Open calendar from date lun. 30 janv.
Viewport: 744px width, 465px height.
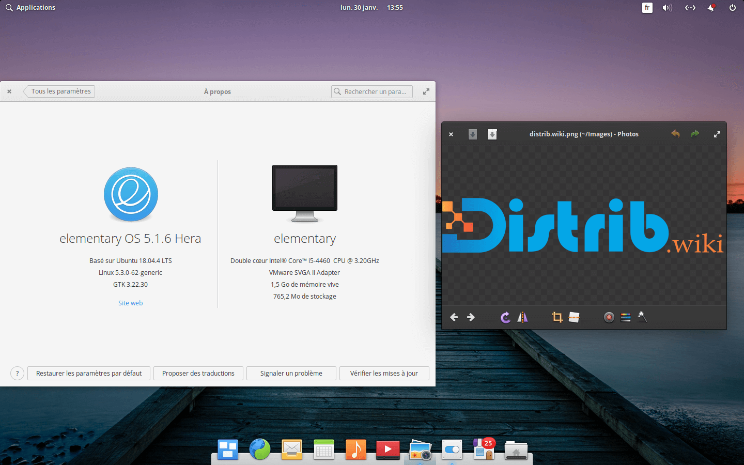(x=359, y=8)
